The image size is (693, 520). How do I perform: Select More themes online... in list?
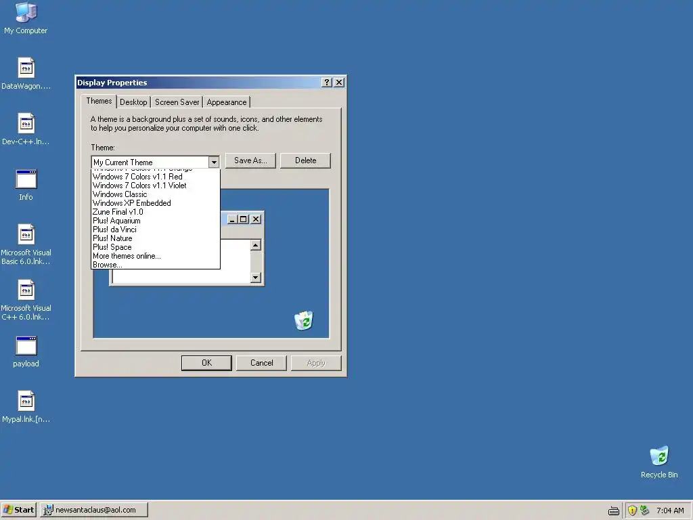155,256
